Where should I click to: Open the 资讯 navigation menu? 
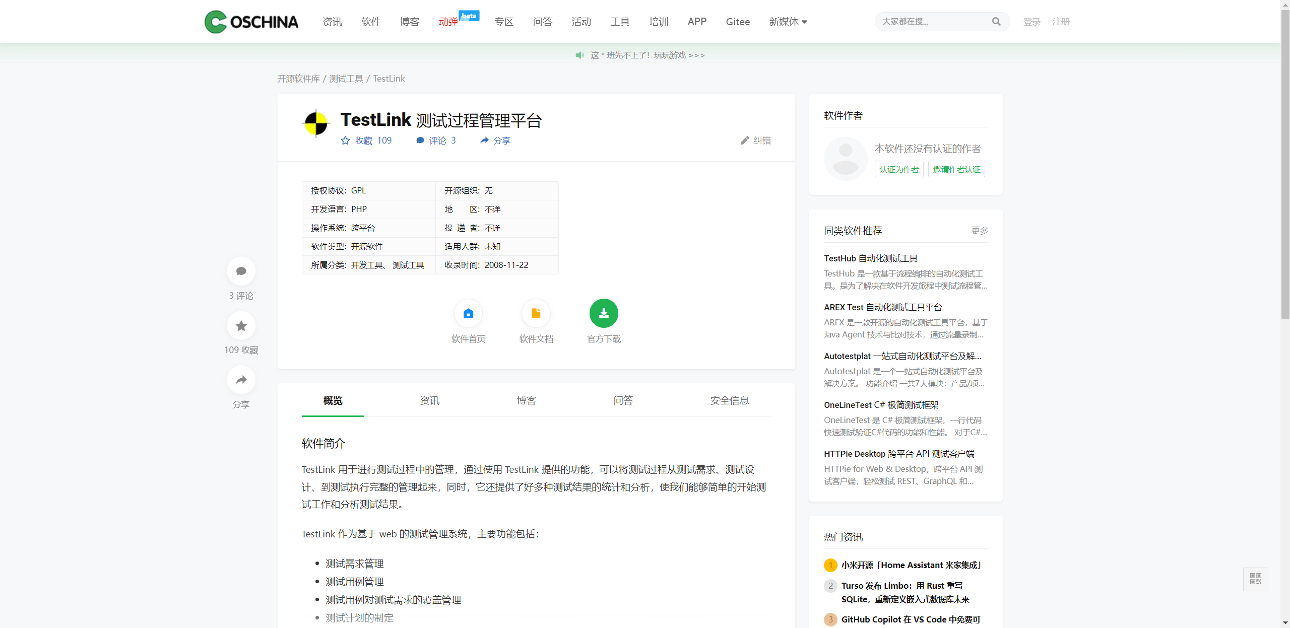[332, 22]
